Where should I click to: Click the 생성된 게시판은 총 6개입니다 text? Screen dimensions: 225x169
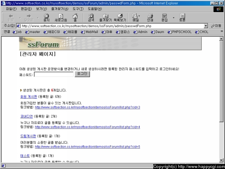45,90
